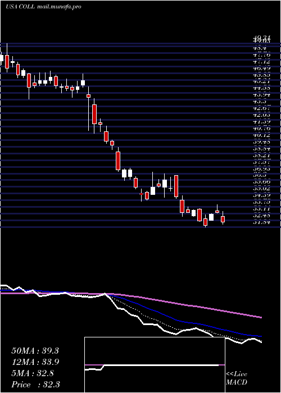Select the 'Price : 32.3' legend value
Screen dimensions: 281x393
(x=35, y=384)
